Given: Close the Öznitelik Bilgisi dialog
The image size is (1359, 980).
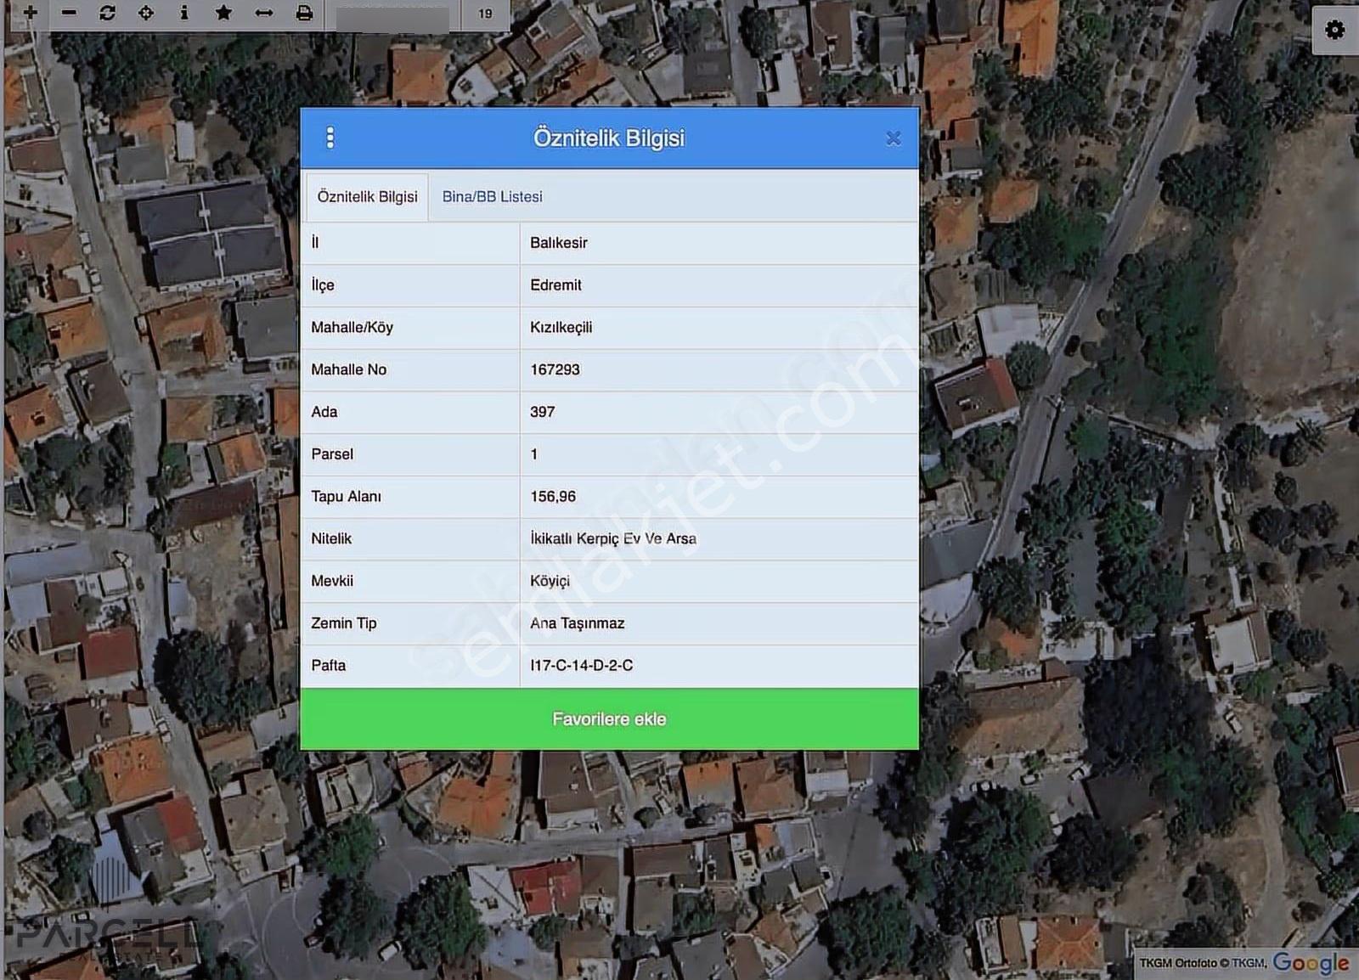Looking at the screenshot, I should [893, 138].
